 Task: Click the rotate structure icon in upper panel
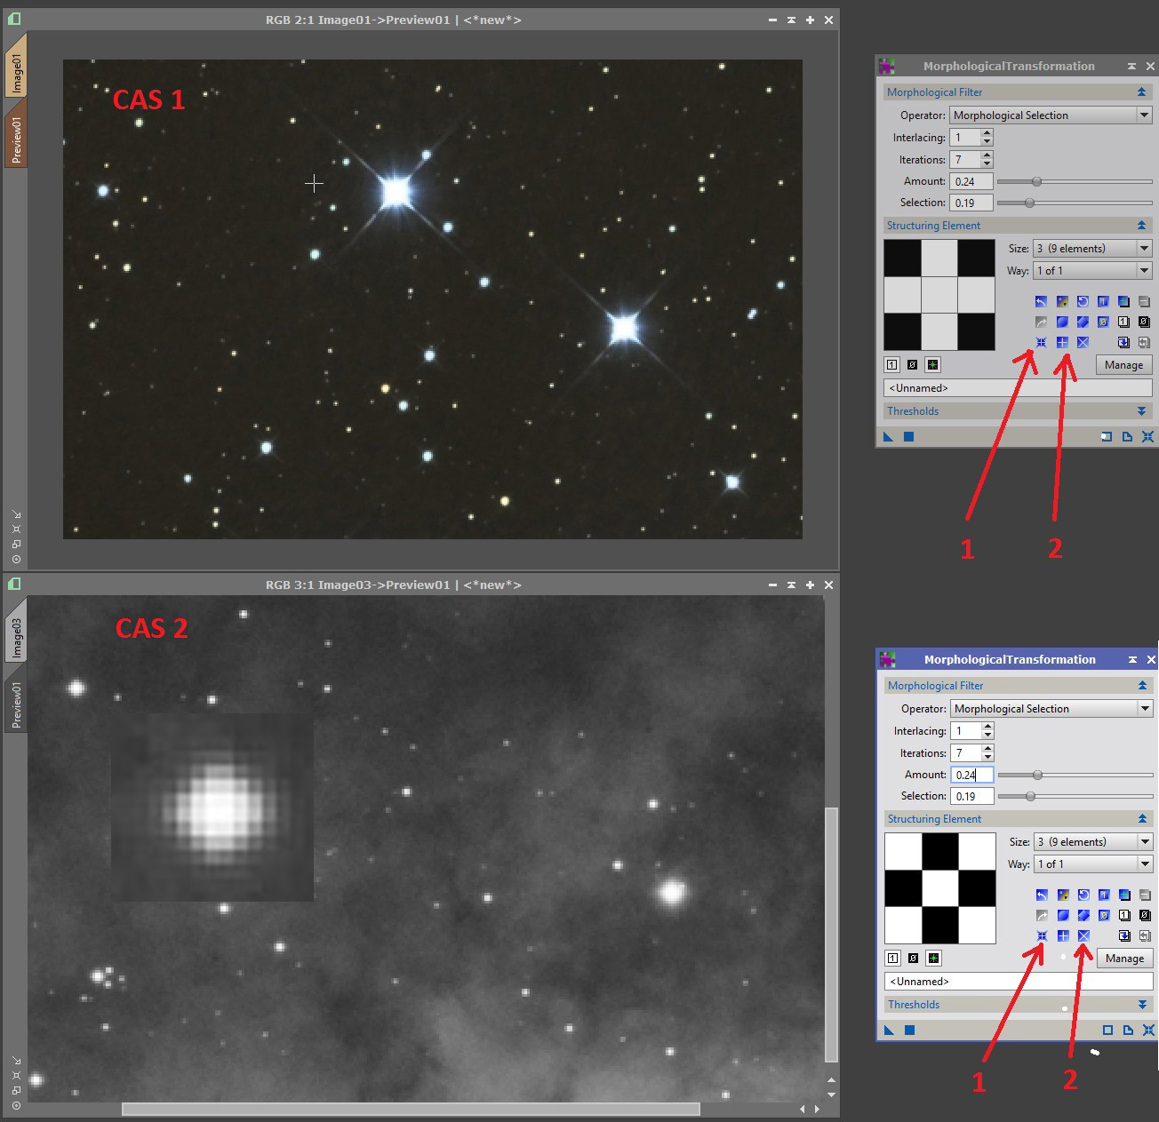click(x=1083, y=302)
